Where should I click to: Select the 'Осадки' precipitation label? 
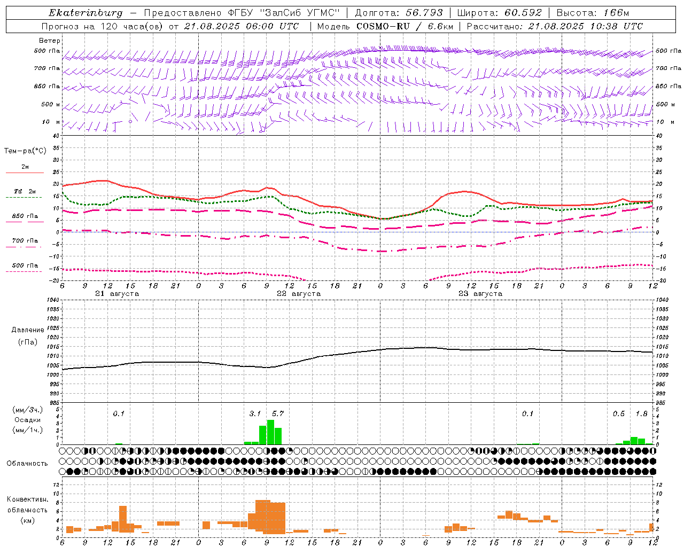[28, 420]
